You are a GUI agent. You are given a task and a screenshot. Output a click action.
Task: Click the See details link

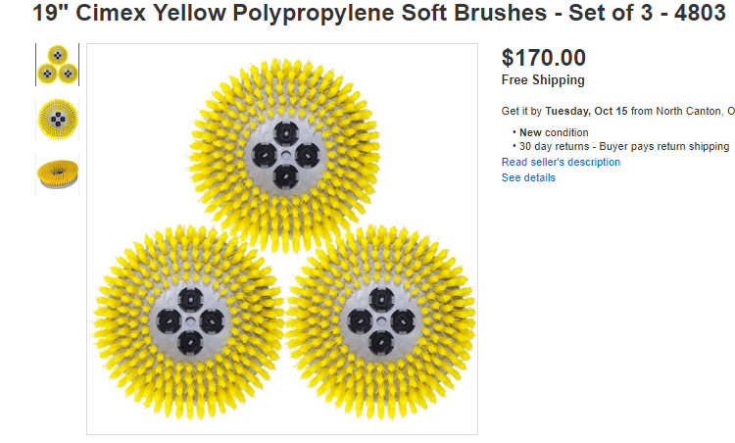click(x=528, y=177)
